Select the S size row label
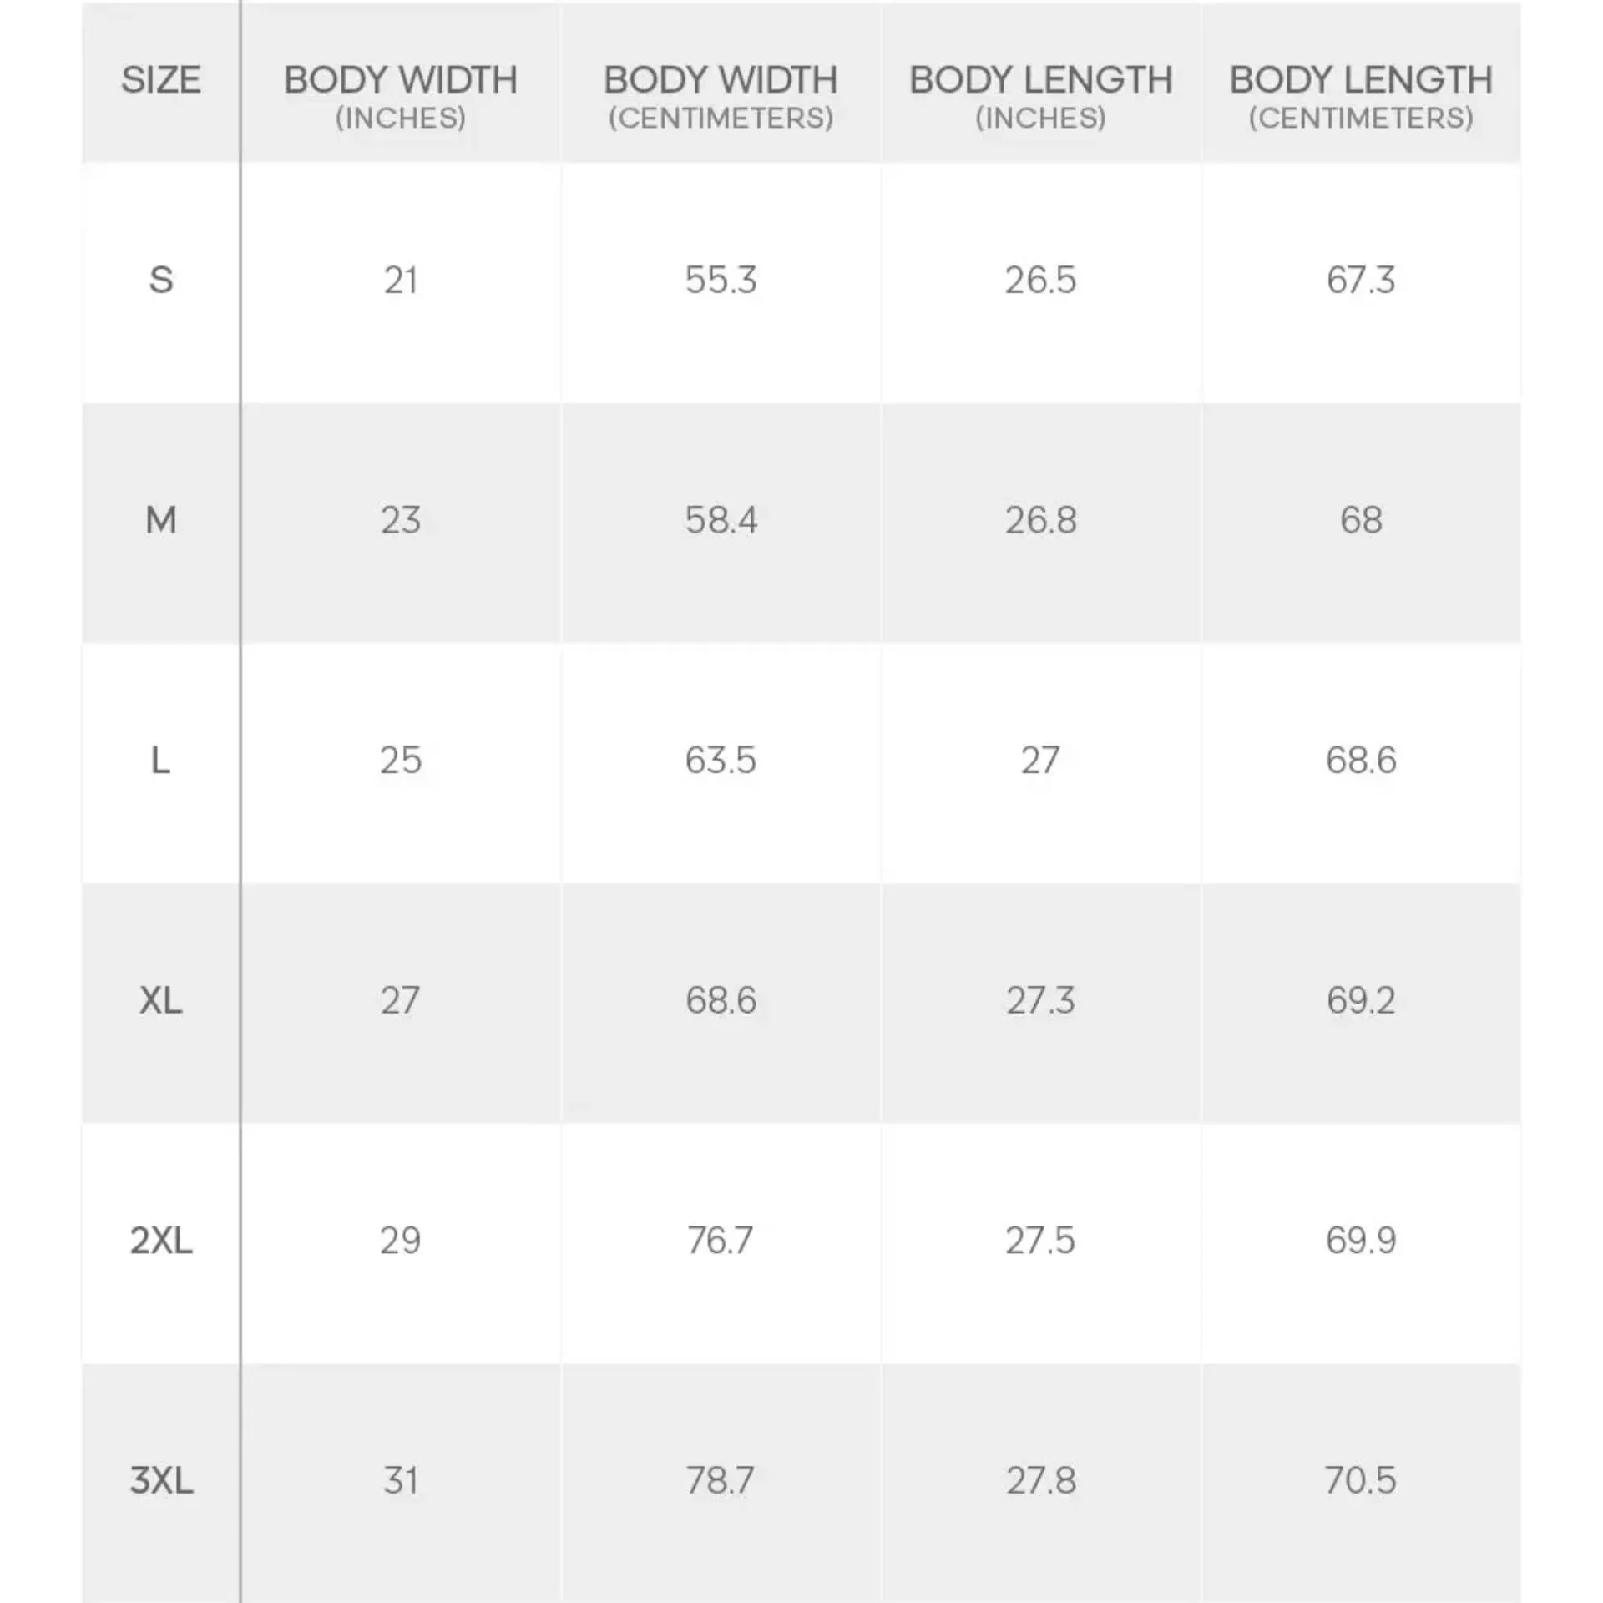1603x1603 pixels. (x=161, y=280)
